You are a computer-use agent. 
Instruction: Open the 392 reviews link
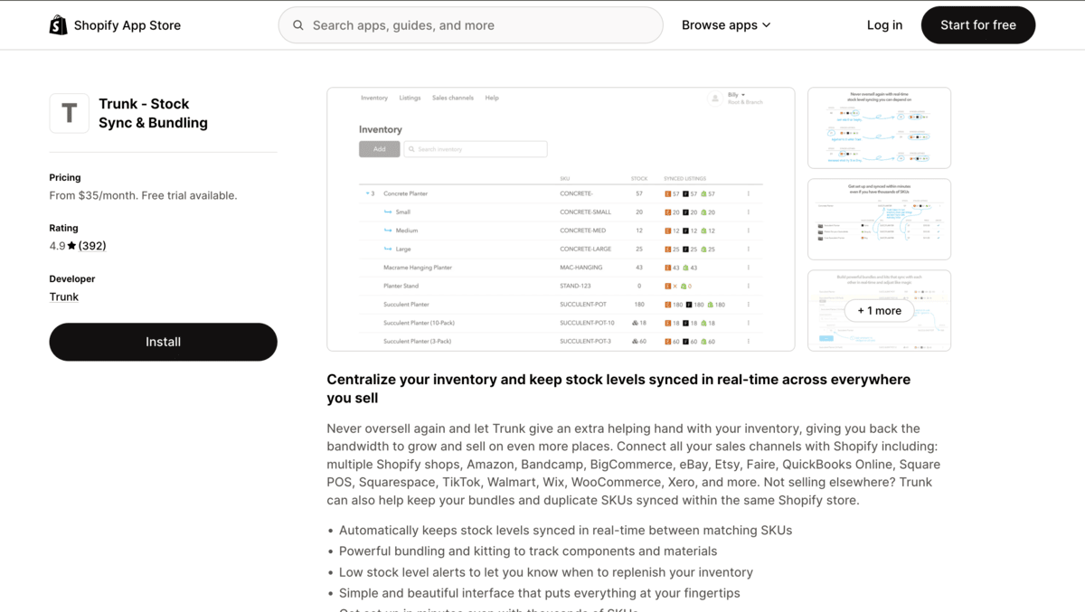click(92, 246)
